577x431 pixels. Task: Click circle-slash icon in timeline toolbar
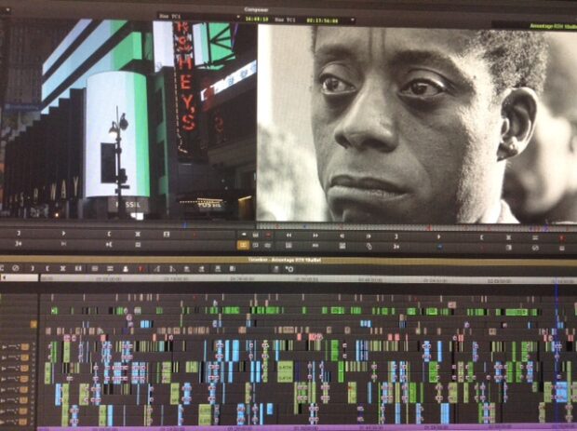pos(16,268)
